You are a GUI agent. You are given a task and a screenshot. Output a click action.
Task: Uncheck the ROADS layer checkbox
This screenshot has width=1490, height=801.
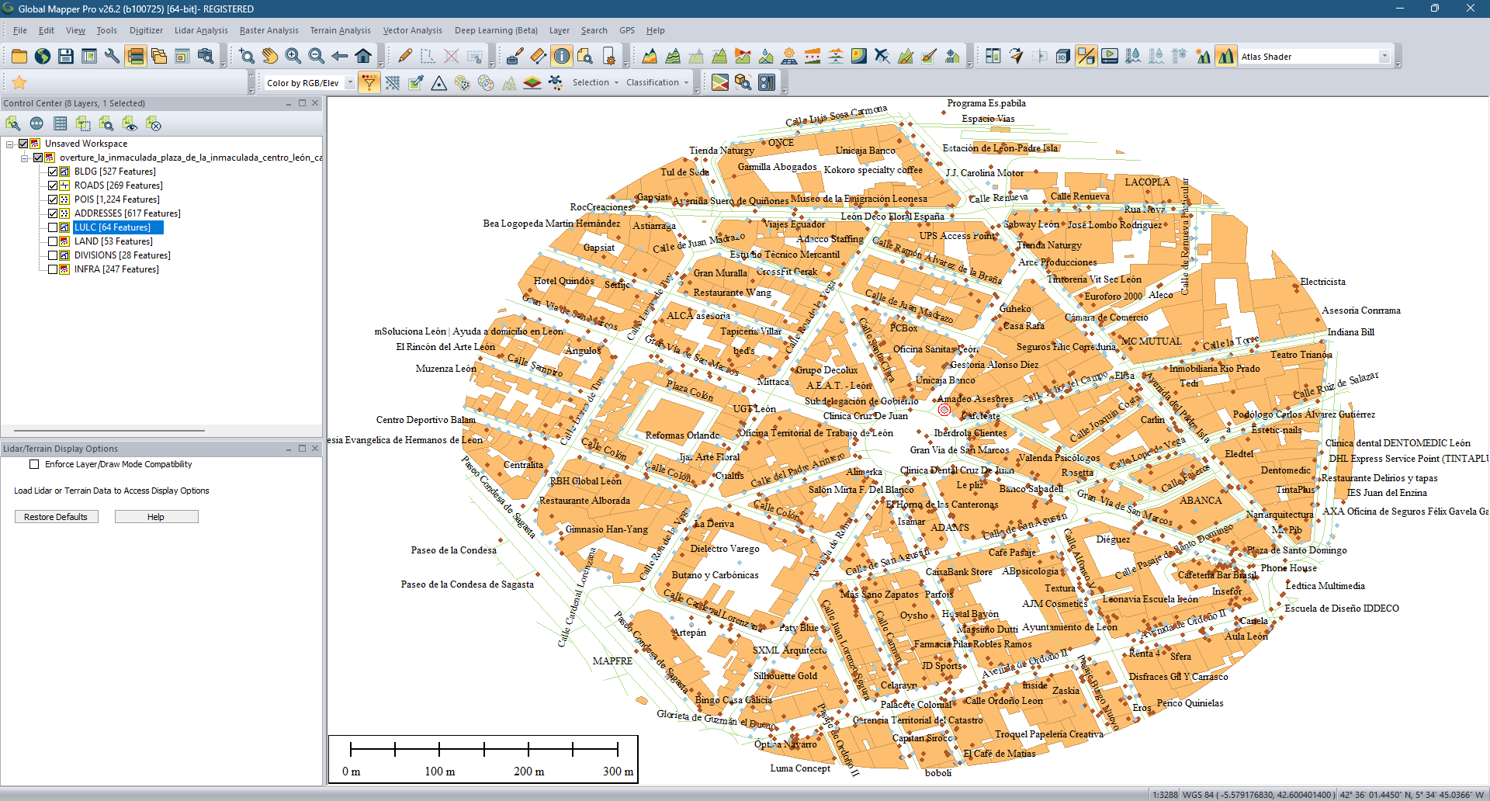click(53, 186)
